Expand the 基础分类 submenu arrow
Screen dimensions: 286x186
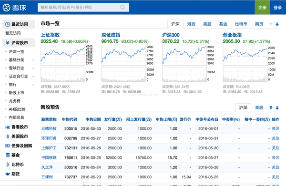(33, 60)
